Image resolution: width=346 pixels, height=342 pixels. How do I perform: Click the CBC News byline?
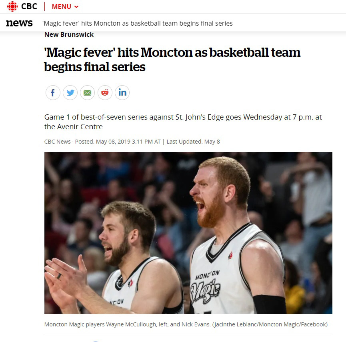(x=57, y=142)
